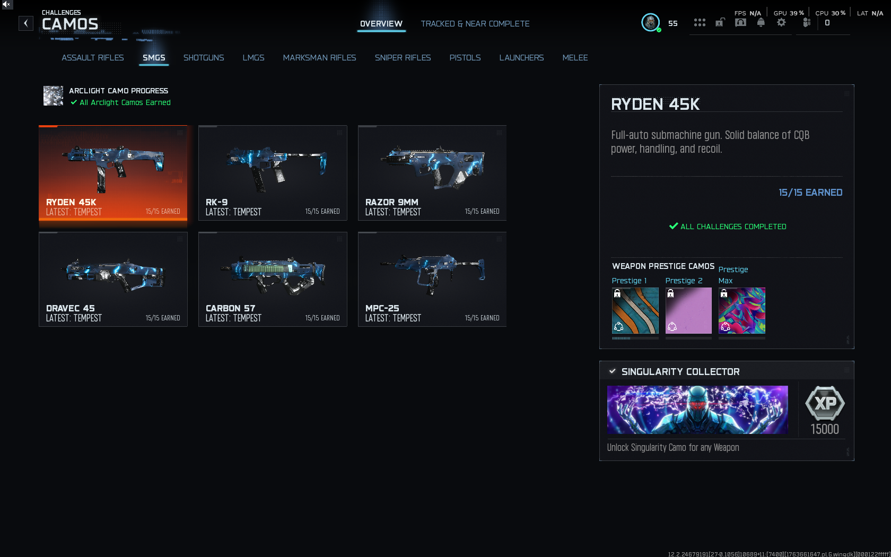The width and height of the screenshot is (891, 557).
Task: Click 'All Arclight Camos Earned' status
Action: pos(125,102)
